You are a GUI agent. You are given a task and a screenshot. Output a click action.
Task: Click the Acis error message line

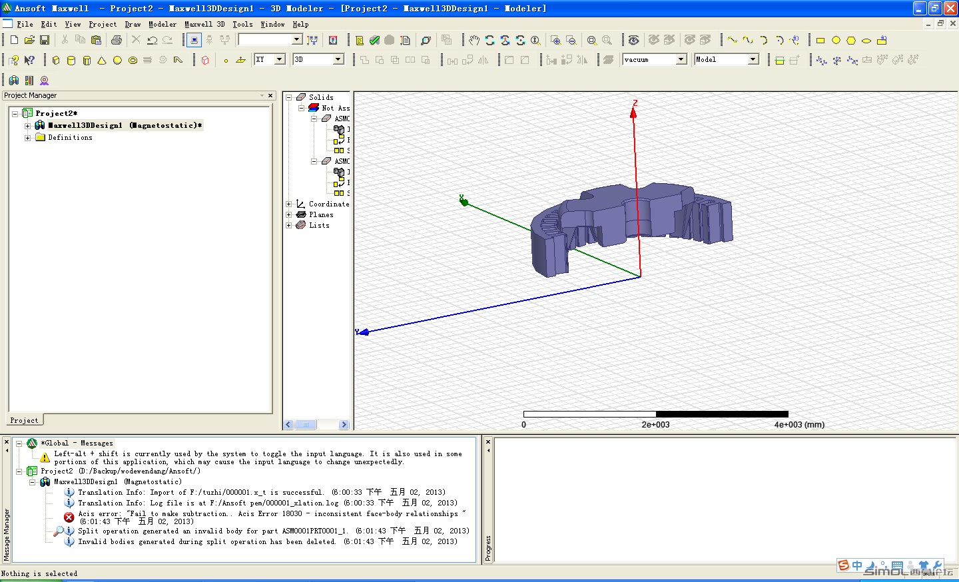[272, 517]
